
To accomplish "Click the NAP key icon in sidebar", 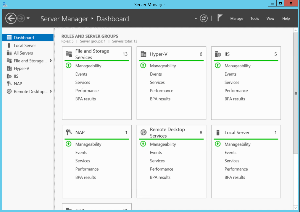I will click(x=9, y=84).
